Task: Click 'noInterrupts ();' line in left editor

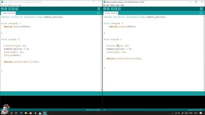Action: tap(15, 46)
